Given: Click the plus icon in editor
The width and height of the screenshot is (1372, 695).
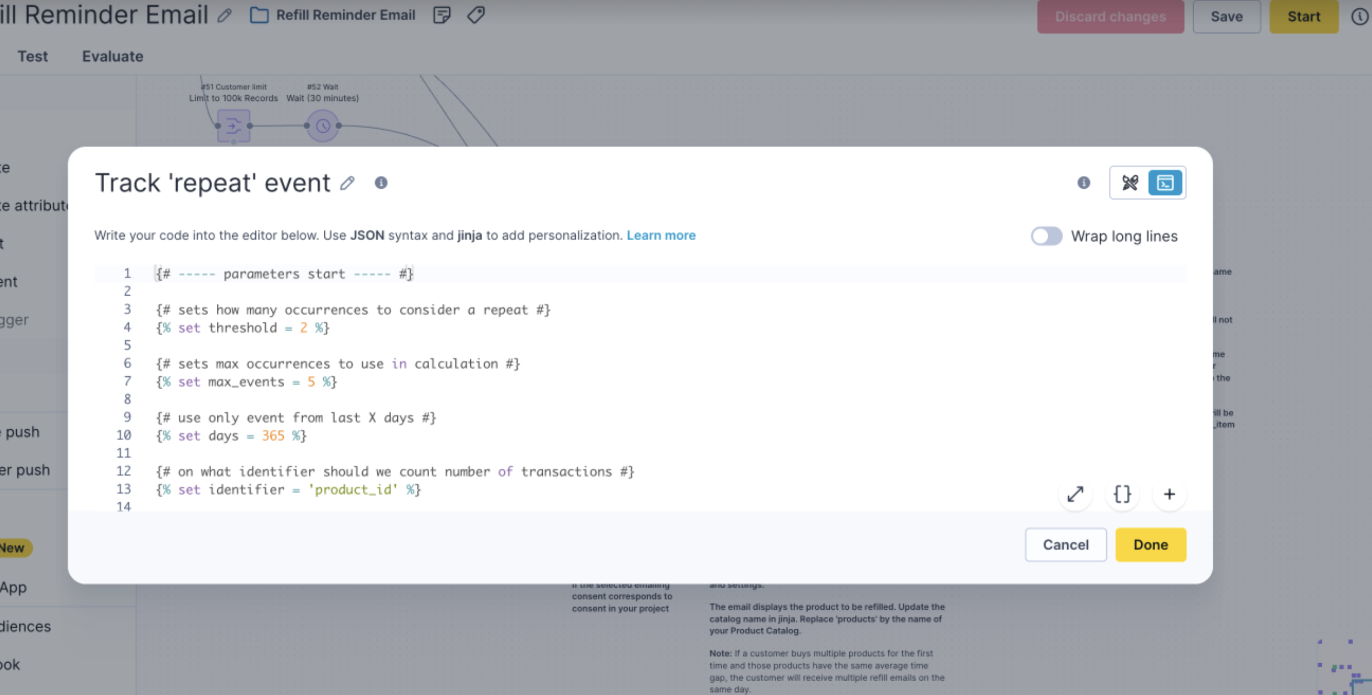Looking at the screenshot, I should [1169, 494].
